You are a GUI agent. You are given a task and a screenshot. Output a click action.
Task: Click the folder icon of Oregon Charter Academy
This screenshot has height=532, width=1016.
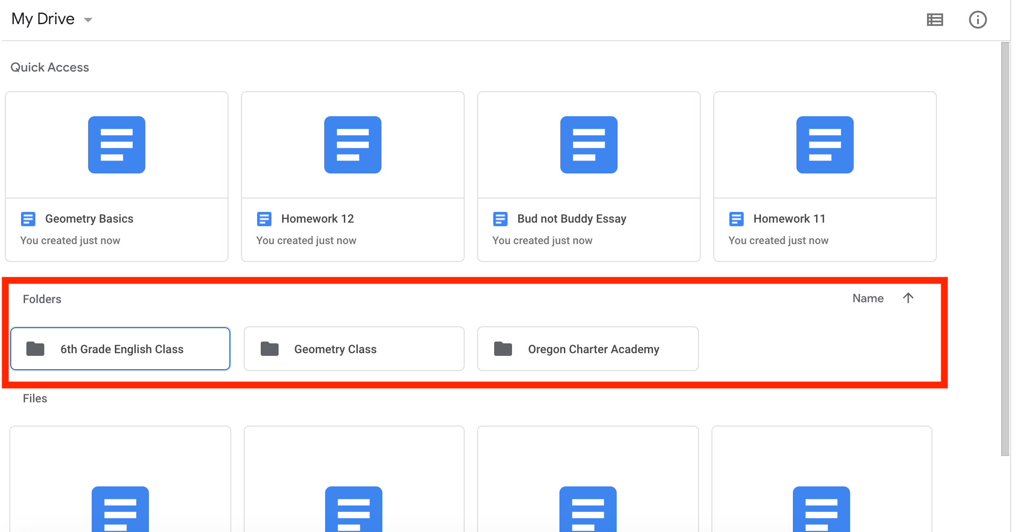coord(503,349)
